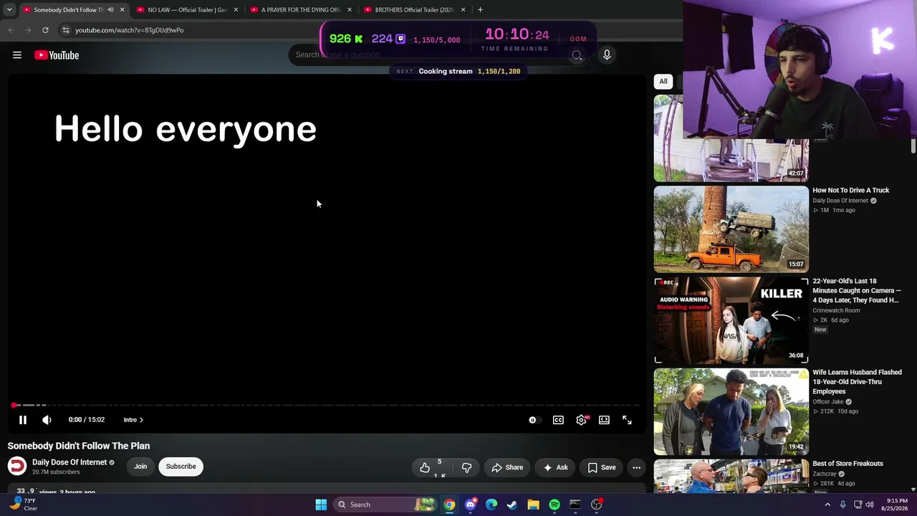
Task: Open OBS Studio from the taskbar
Action: pyautogui.click(x=596, y=505)
